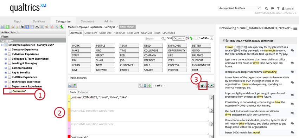
Task: Click the funnel filter icon in header
Action: (278, 8)
